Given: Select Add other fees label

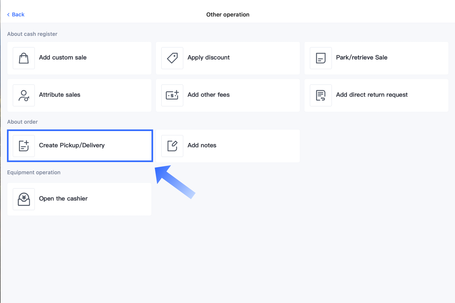Looking at the screenshot, I should tap(208, 95).
